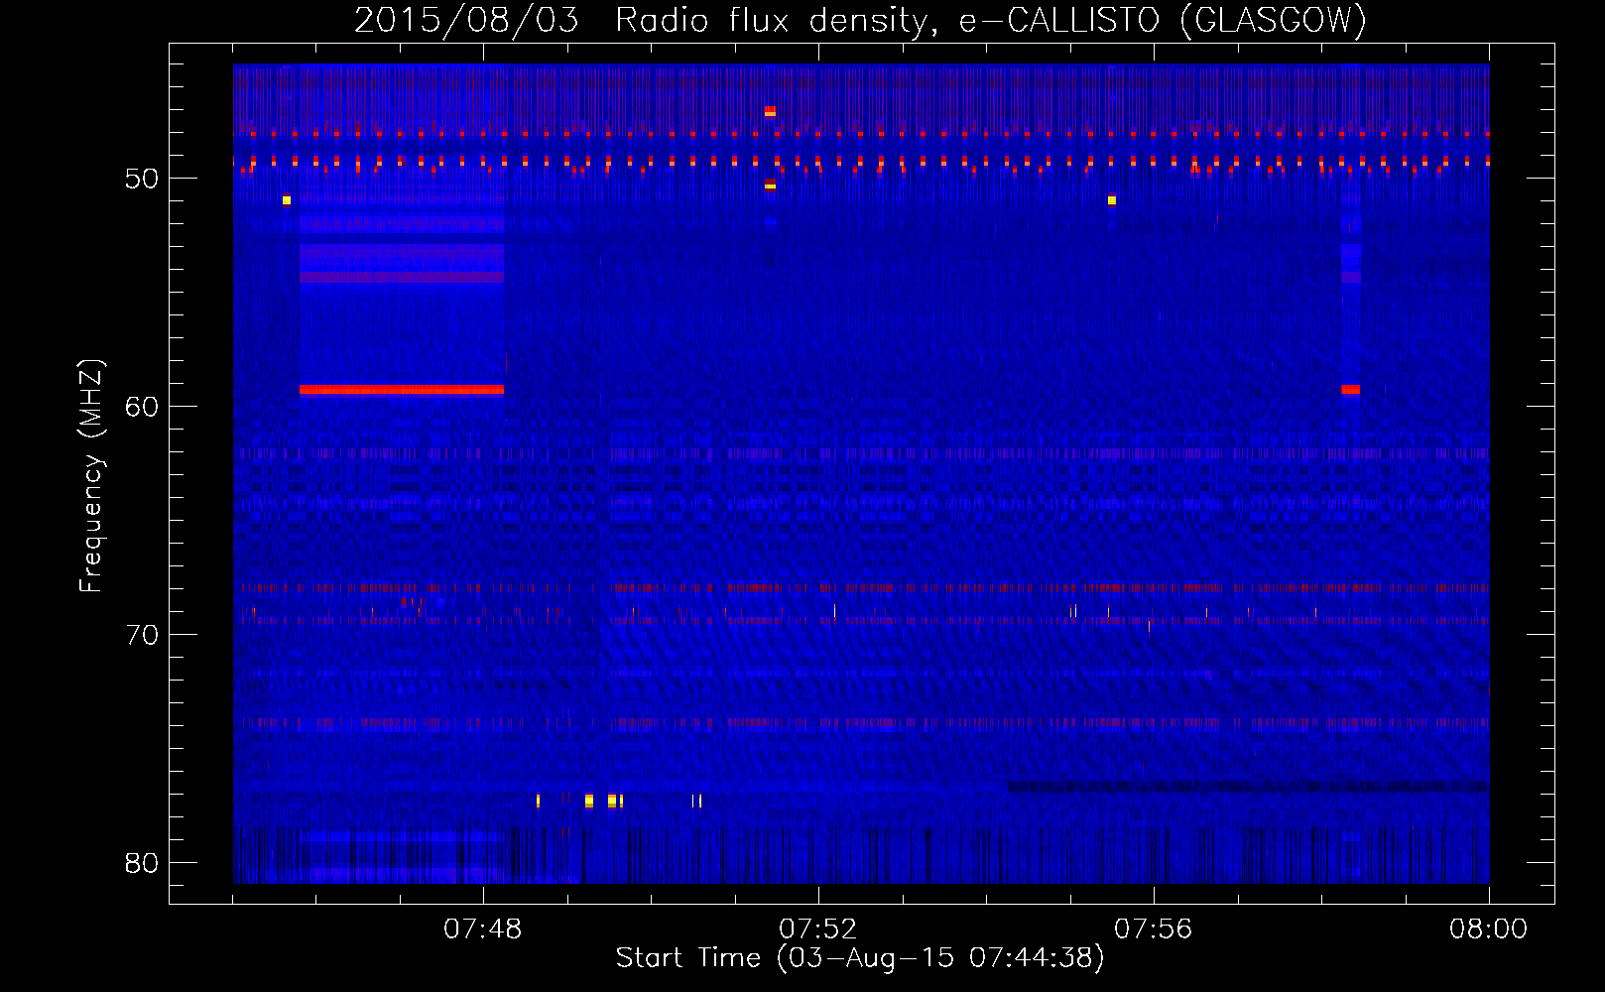Click the 07:56 time tick label

click(x=1154, y=930)
